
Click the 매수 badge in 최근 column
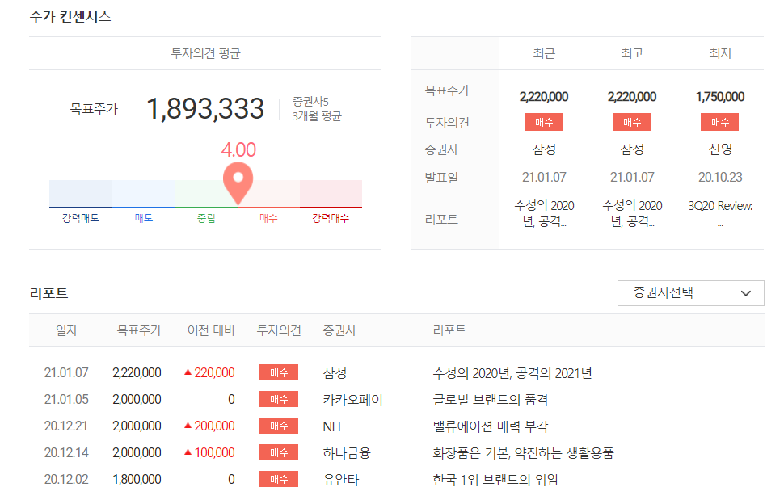pos(543,122)
